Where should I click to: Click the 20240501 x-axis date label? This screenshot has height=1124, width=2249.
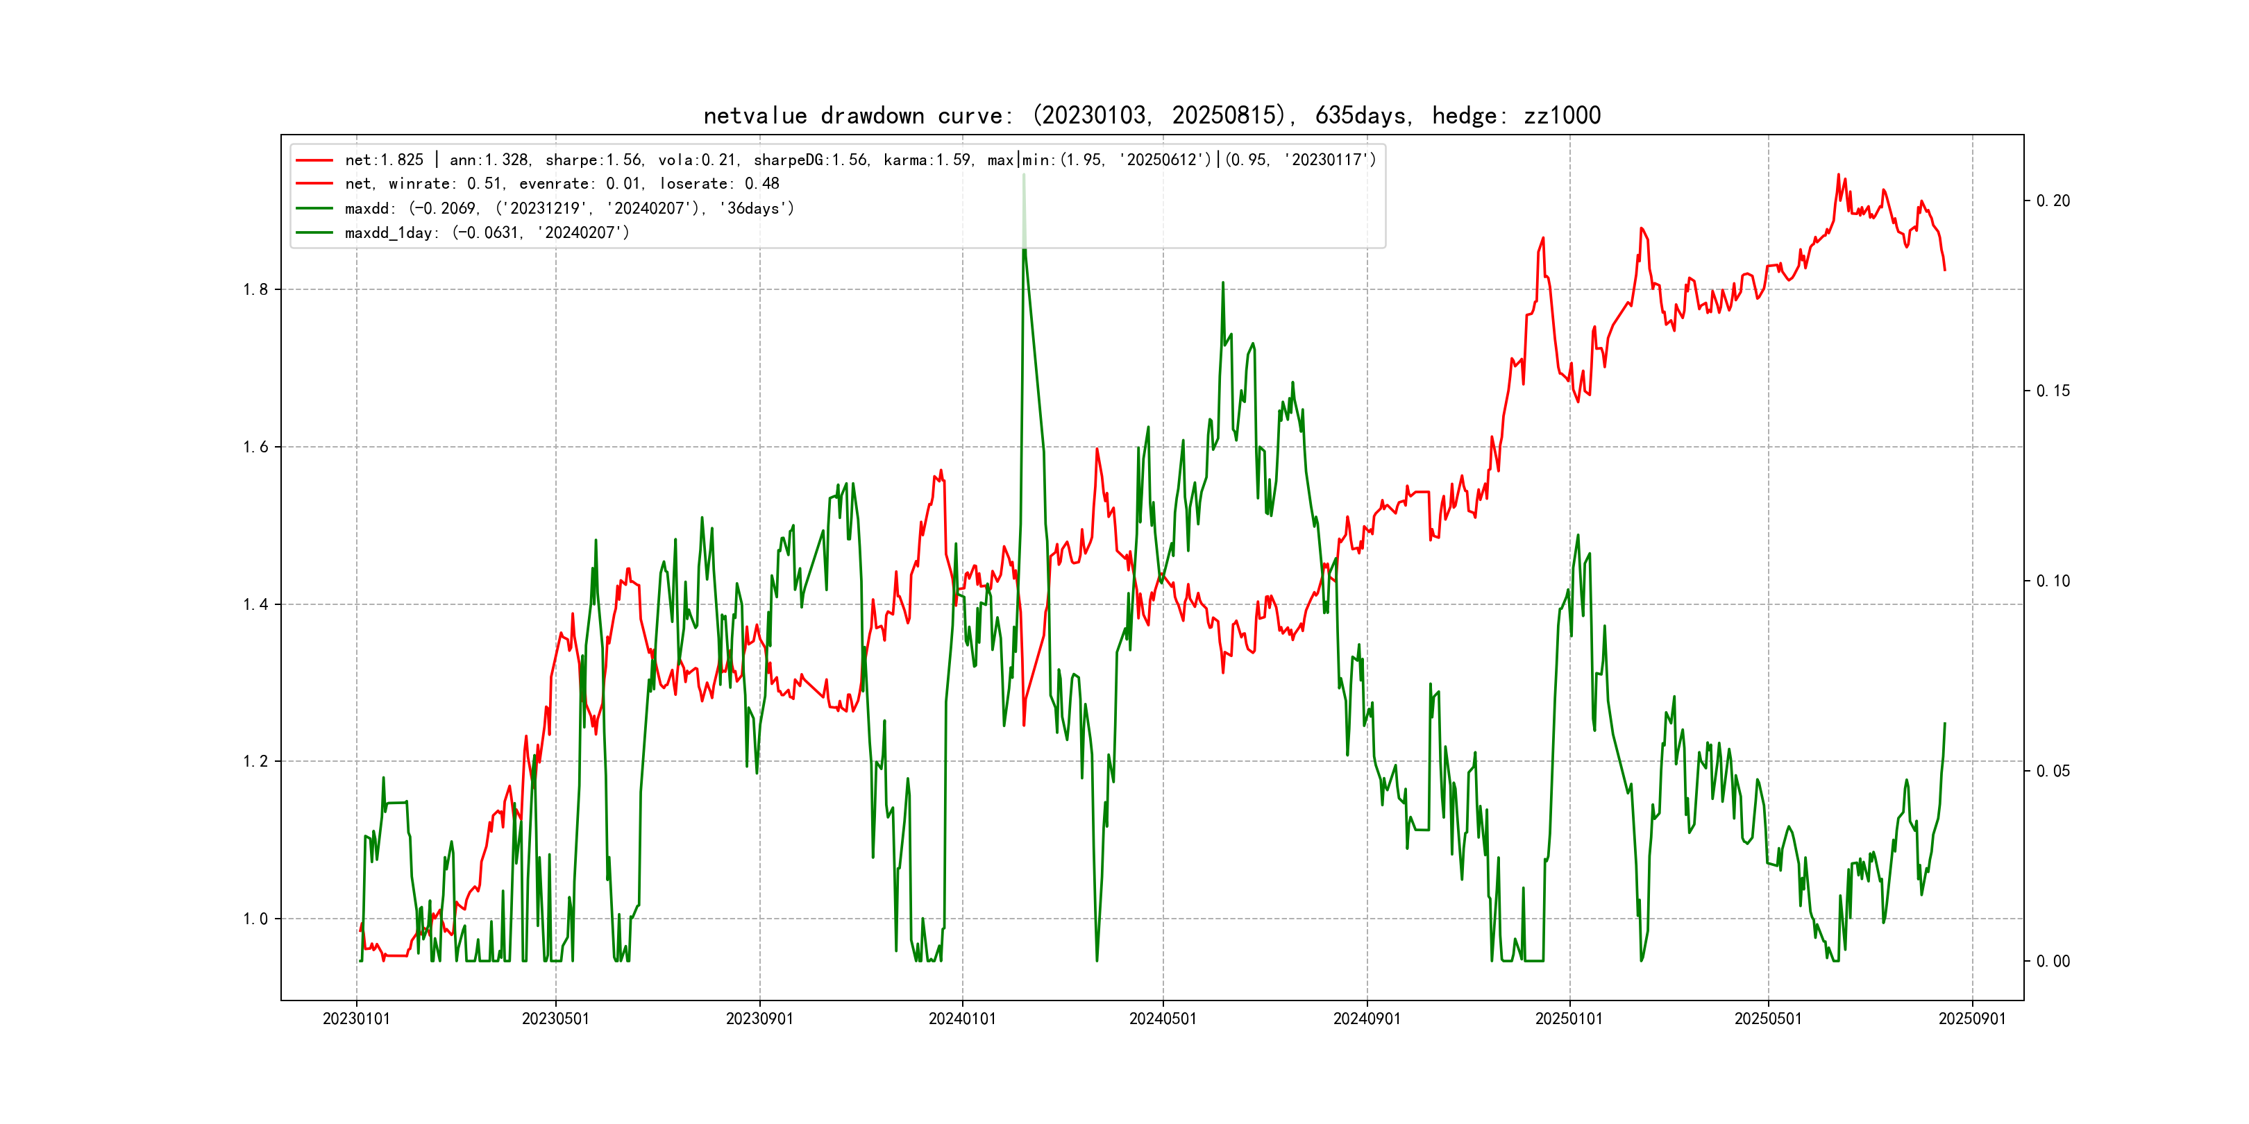pyautogui.click(x=1163, y=1019)
